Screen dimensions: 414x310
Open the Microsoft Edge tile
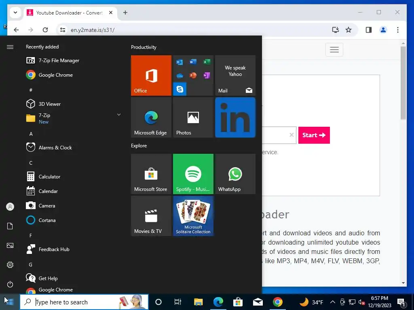[x=151, y=117]
